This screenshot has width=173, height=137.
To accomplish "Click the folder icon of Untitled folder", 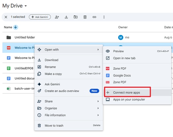I will pos(9,38).
